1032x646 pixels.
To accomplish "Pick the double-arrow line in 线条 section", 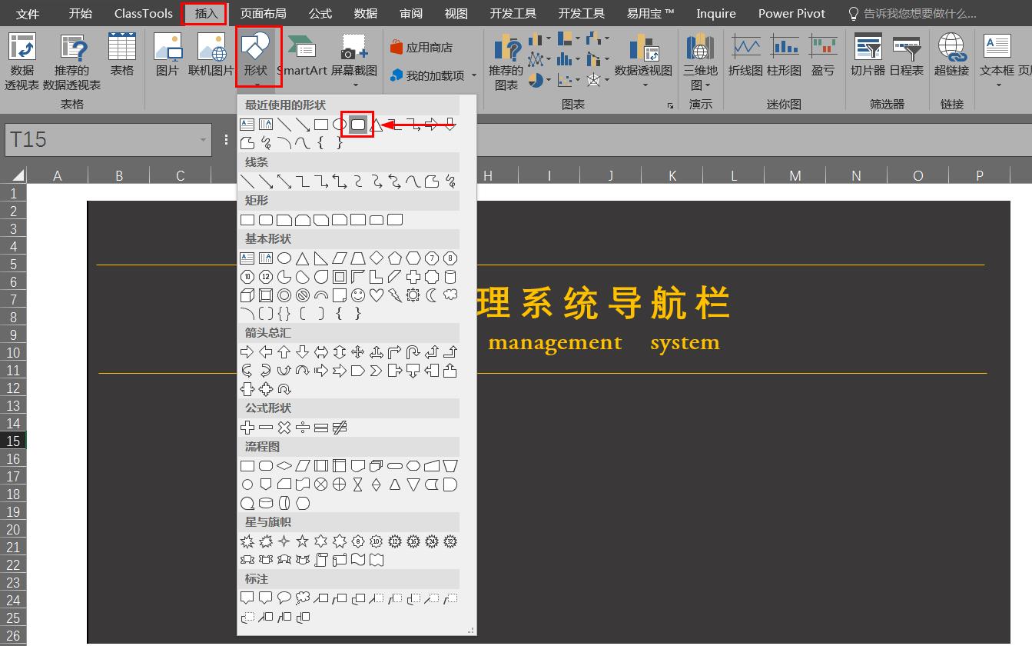I will 284,181.
